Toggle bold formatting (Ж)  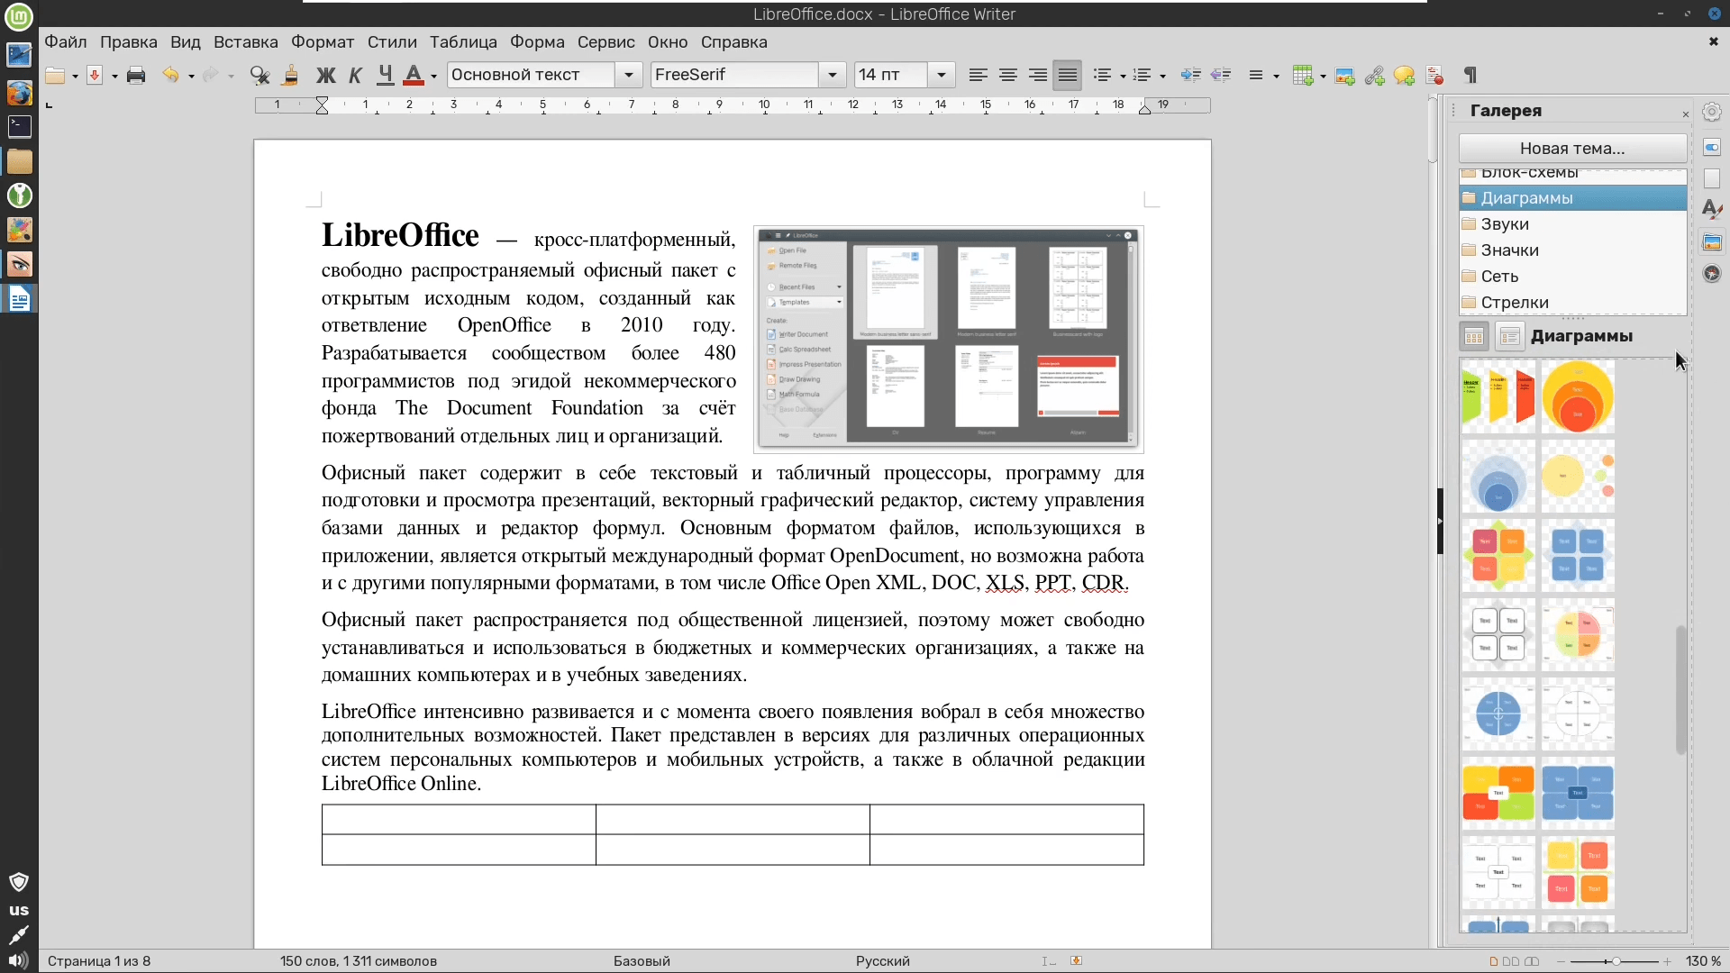tap(325, 76)
